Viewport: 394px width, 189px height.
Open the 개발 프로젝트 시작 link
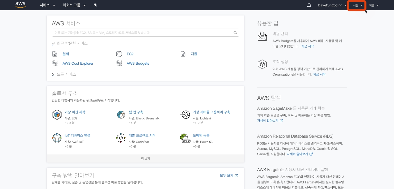(x=142, y=135)
